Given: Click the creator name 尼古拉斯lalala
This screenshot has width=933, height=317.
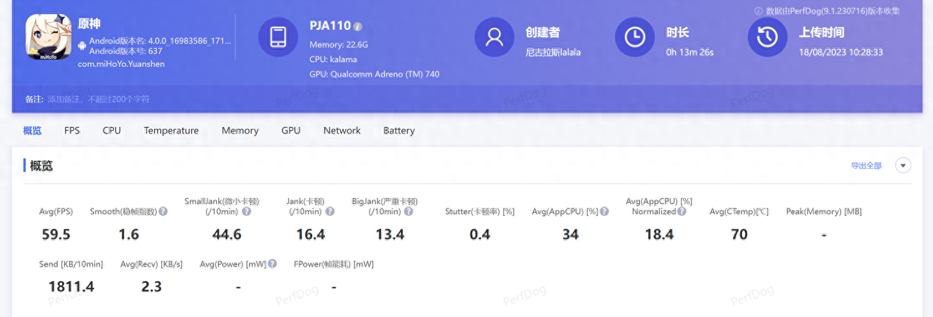Looking at the screenshot, I should pos(553,52).
